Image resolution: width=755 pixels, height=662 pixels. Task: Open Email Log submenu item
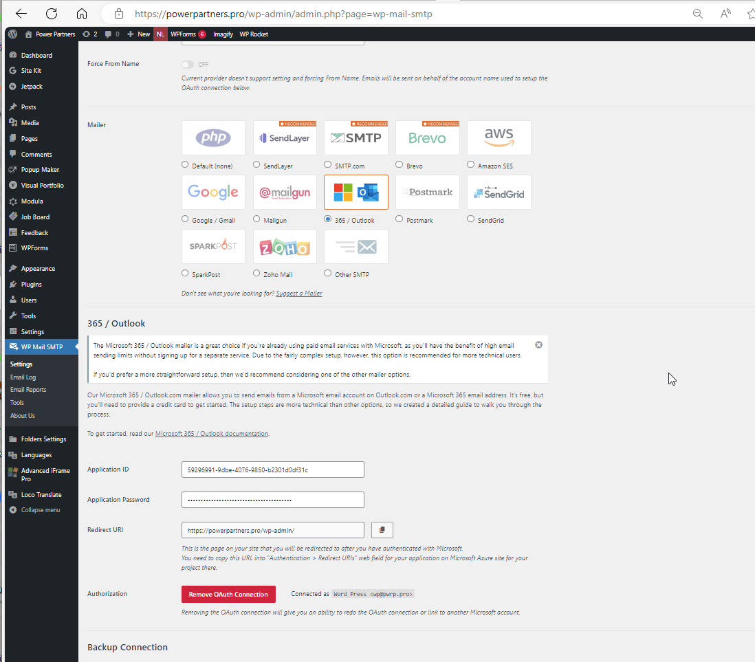pyautogui.click(x=23, y=377)
